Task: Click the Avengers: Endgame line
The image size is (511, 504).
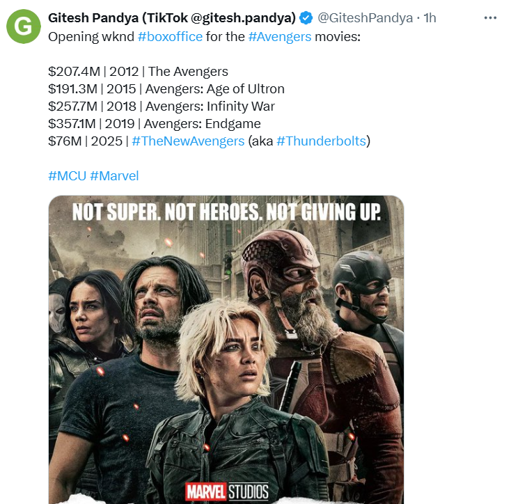Action: tap(155, 124)
